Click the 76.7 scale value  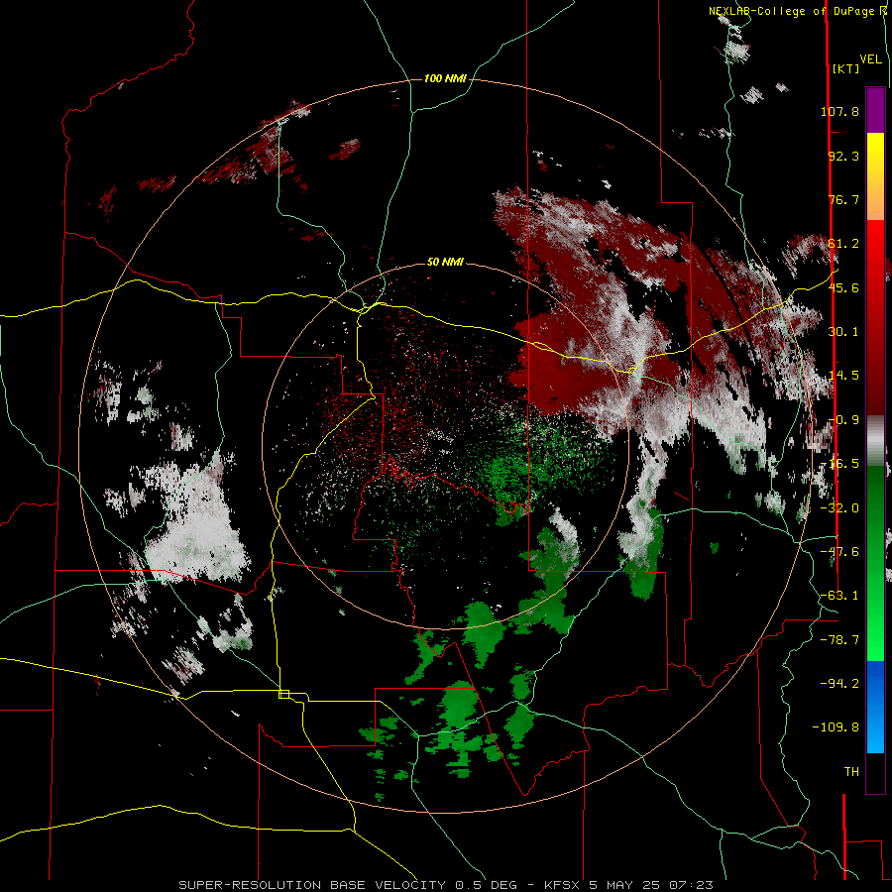tap(843, 199)
